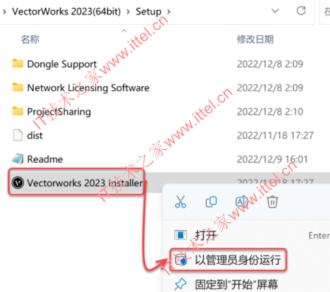Click the Cut scissors icon

coord(181,202)
